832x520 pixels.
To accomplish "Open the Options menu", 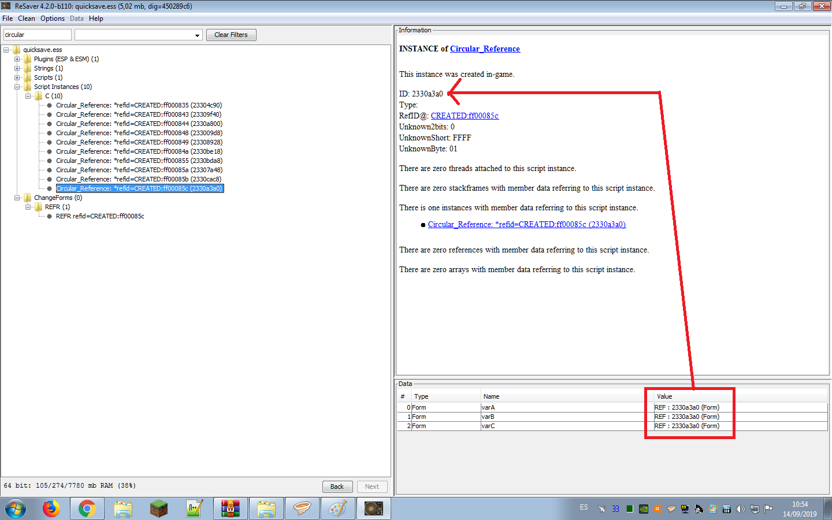I will (53, 18).
